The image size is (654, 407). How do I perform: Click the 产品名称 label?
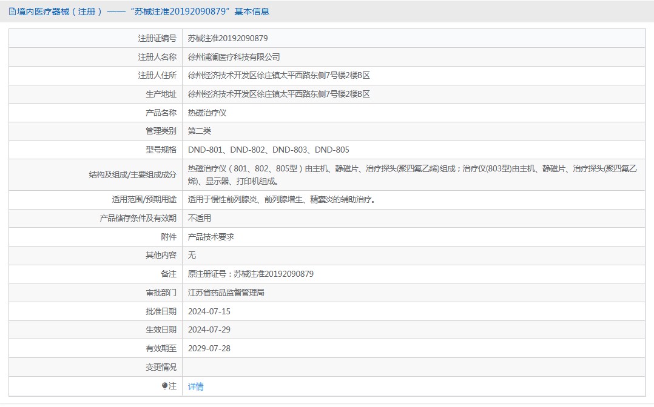coord(161,113)
